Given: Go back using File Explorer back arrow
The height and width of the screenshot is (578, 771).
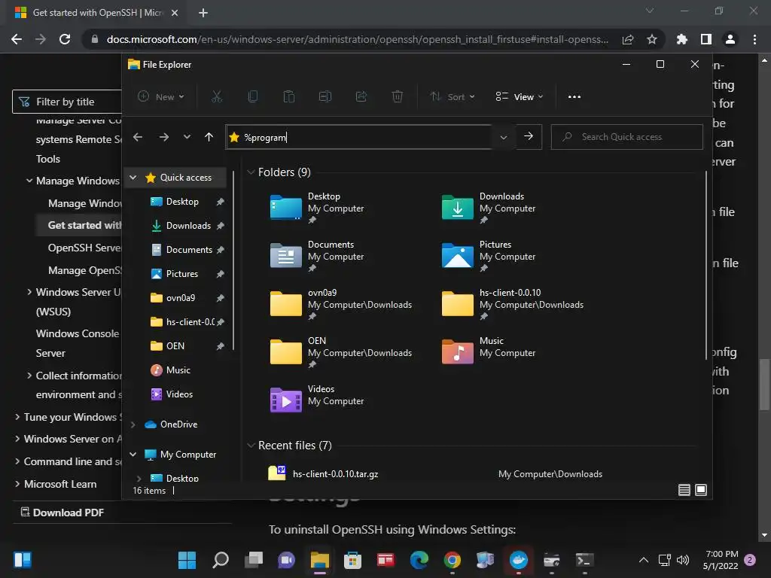Looking at the screenshot, I should coord(138,137).
